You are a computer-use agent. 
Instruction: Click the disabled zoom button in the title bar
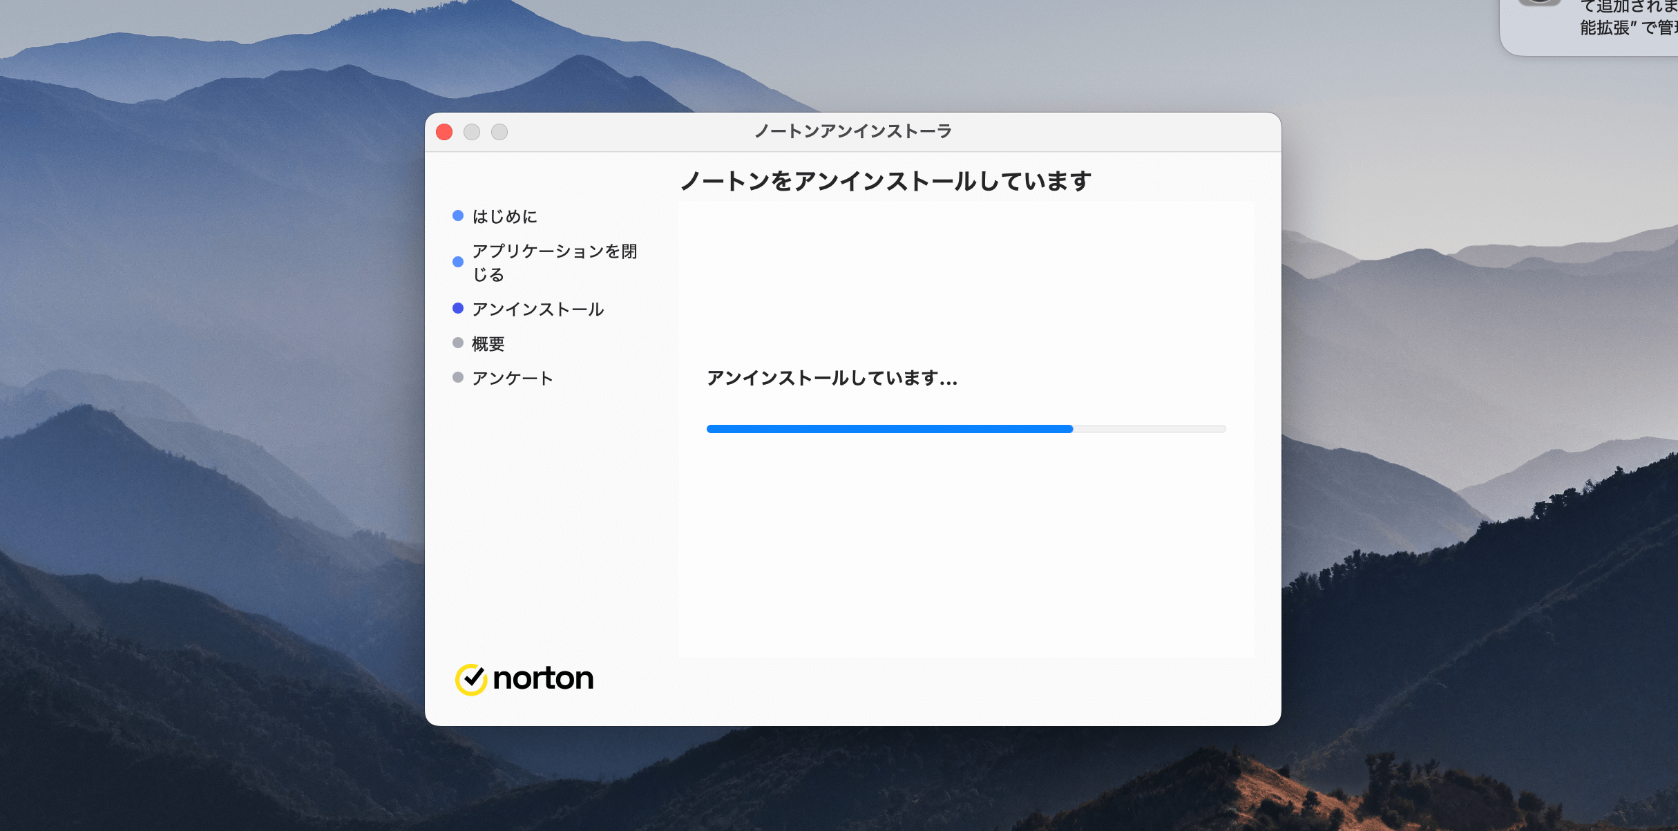[x=499, y=132]
